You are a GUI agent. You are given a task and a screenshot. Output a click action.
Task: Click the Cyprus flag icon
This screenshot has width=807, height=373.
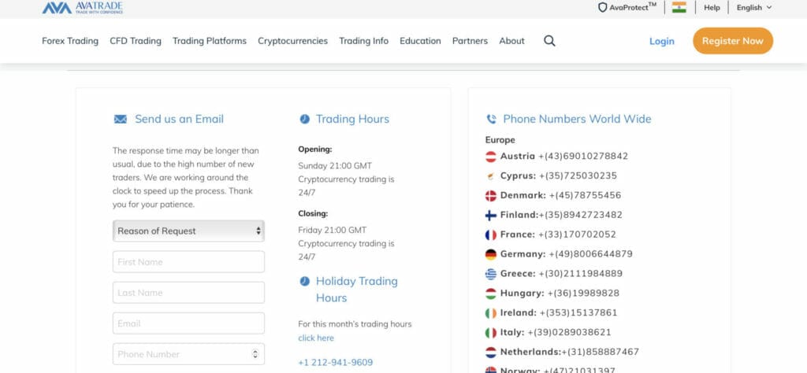tap(491, 176)
